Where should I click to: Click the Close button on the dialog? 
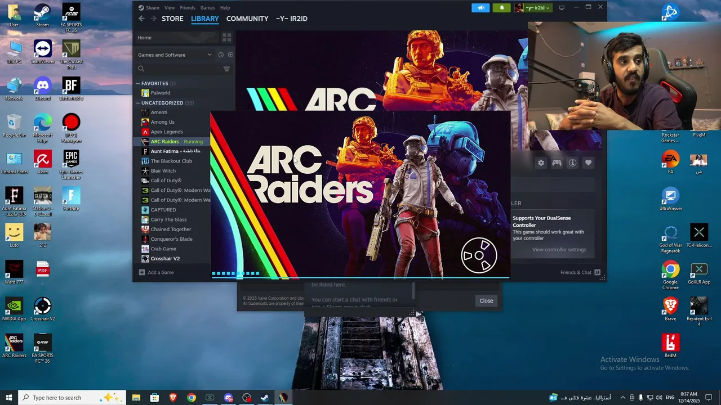pyautogui.click(x=486, y=300)
